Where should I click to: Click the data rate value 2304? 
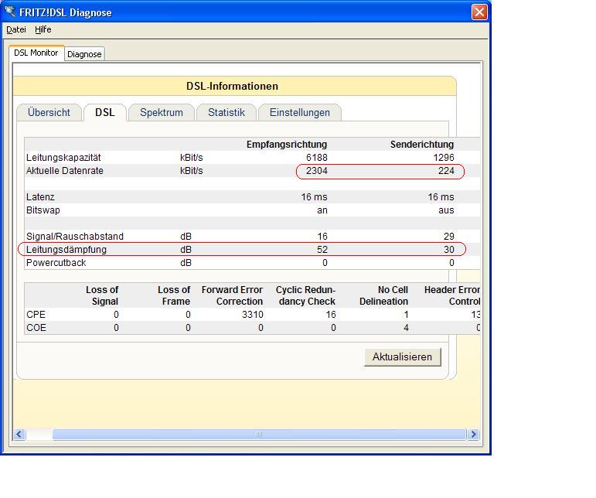click(317, 171)
